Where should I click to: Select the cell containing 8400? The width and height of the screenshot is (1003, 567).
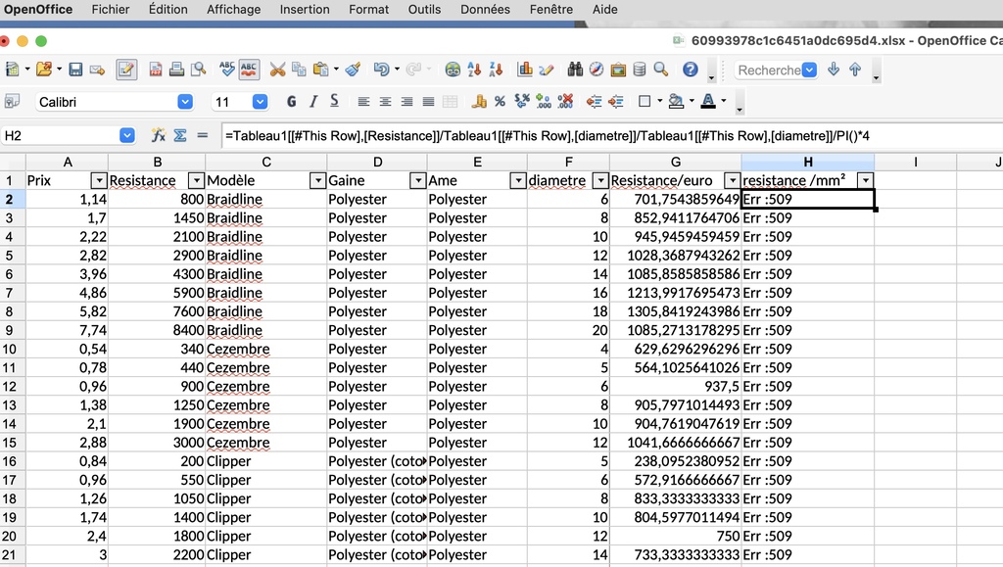click(x=157, y=330)
